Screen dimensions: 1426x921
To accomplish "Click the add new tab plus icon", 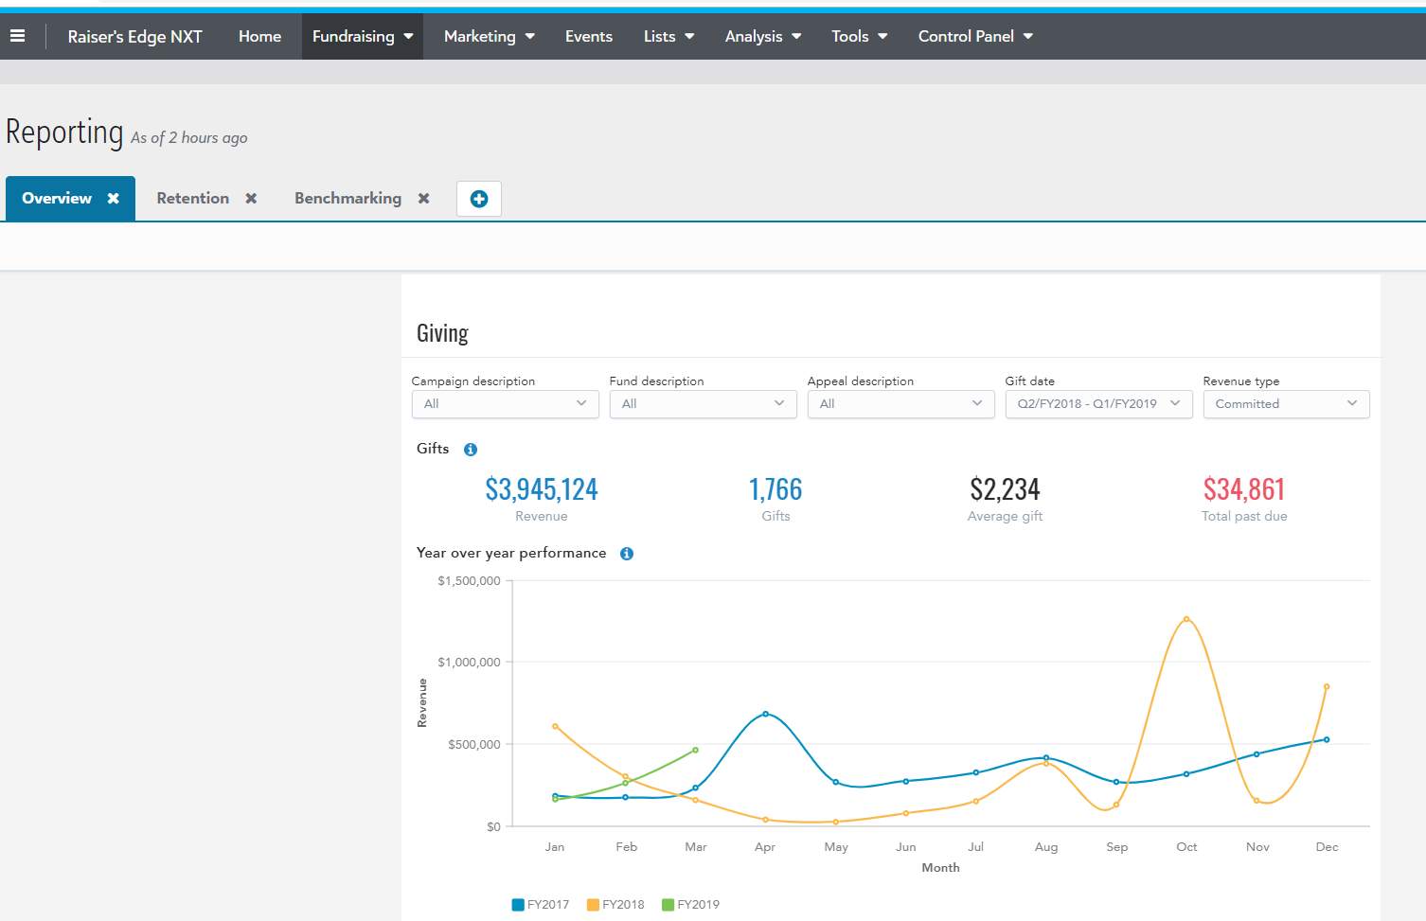I will tap(479, 199).
